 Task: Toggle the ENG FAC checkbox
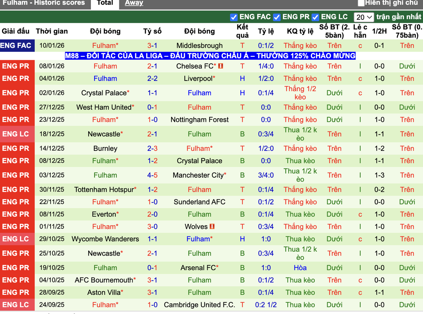(x=234, y=17)
